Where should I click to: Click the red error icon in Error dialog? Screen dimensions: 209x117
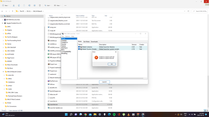(x=96, y=58)
